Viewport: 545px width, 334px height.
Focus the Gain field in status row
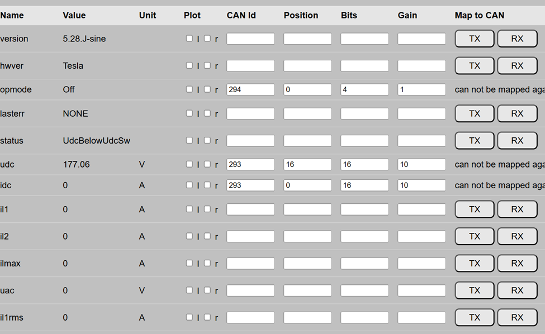pos(421,141)
